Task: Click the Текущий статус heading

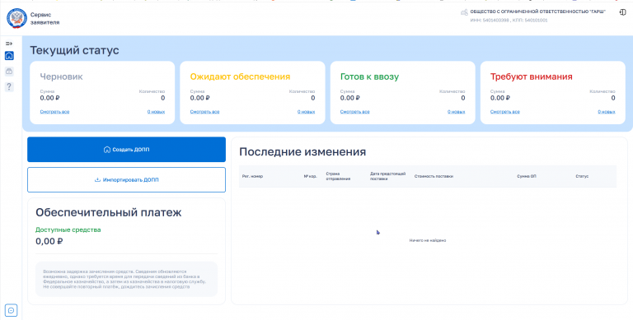Action: tap(75, 50)
